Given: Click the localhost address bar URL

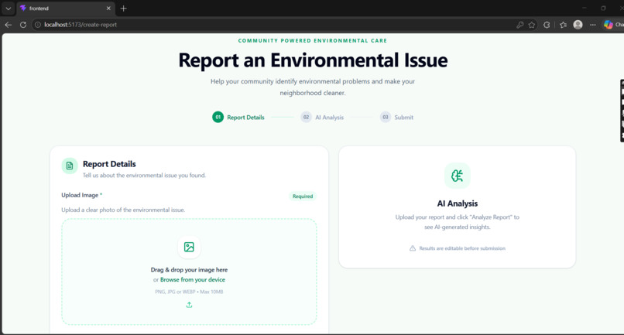Looking at the screenshot, I should [81, 25].
